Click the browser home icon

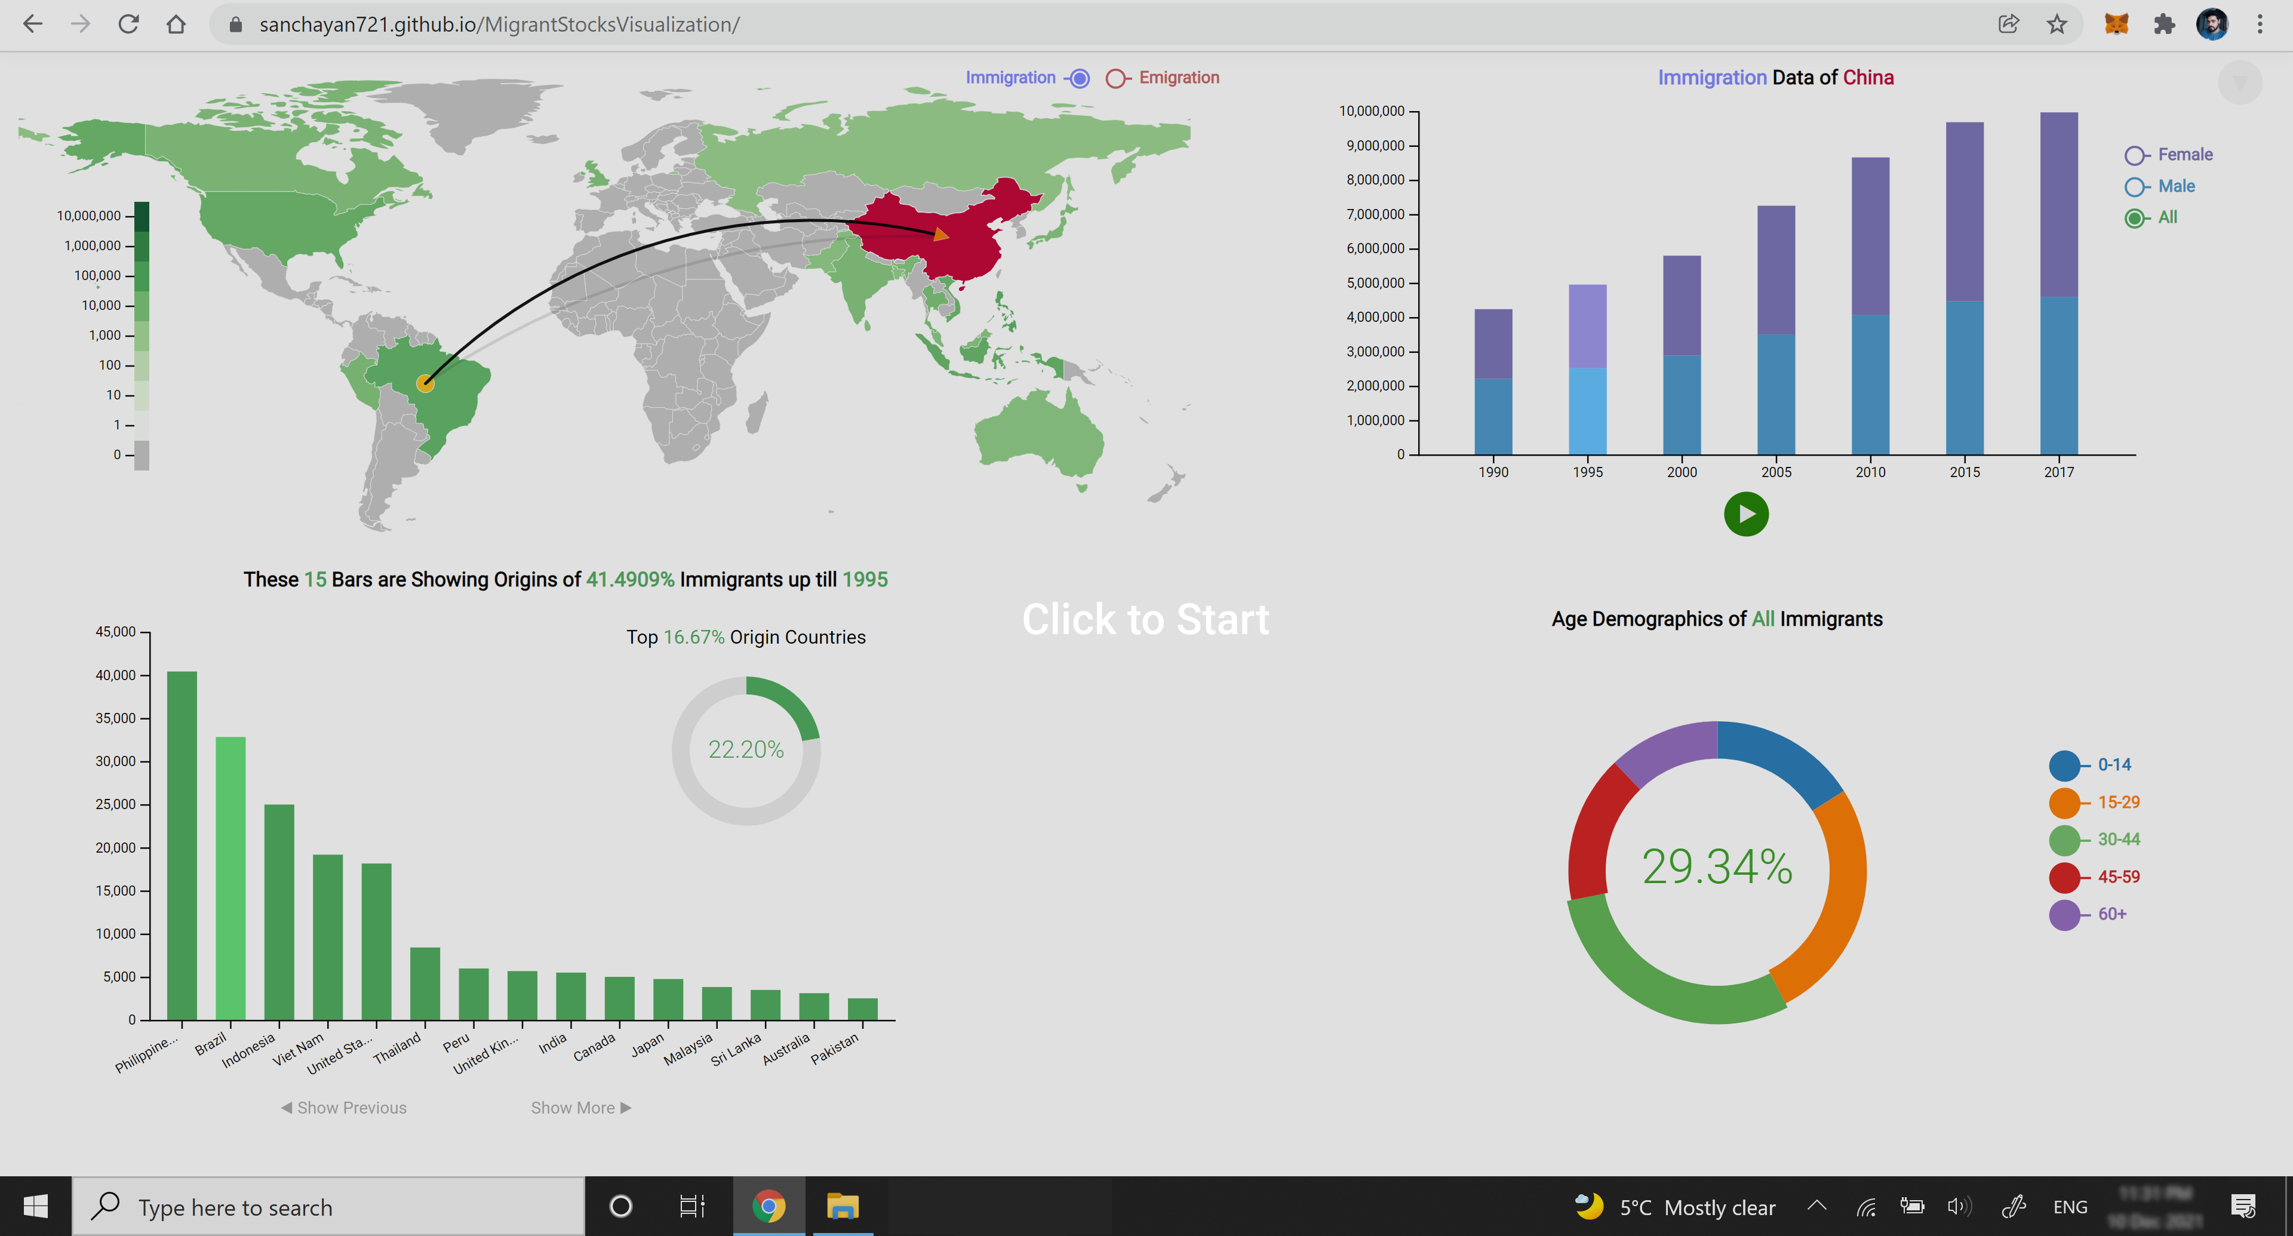[x=176, y=24]
